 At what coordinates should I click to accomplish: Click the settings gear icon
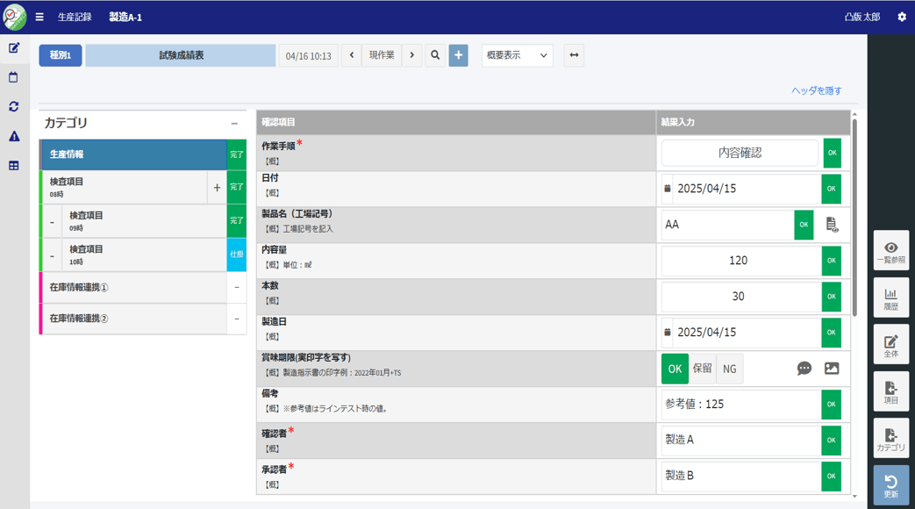tap(901, 17)
